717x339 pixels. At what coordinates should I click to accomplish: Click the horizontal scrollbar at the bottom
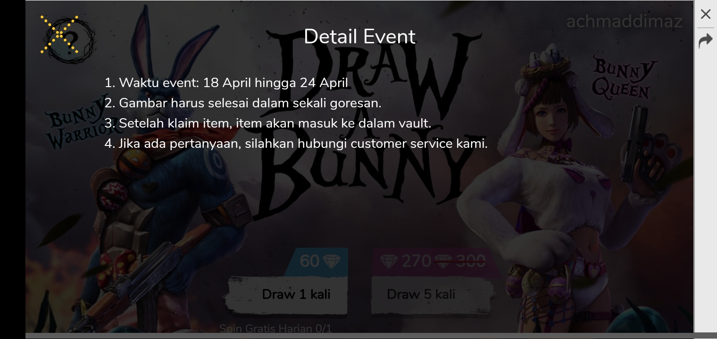[x=359, y=336]
